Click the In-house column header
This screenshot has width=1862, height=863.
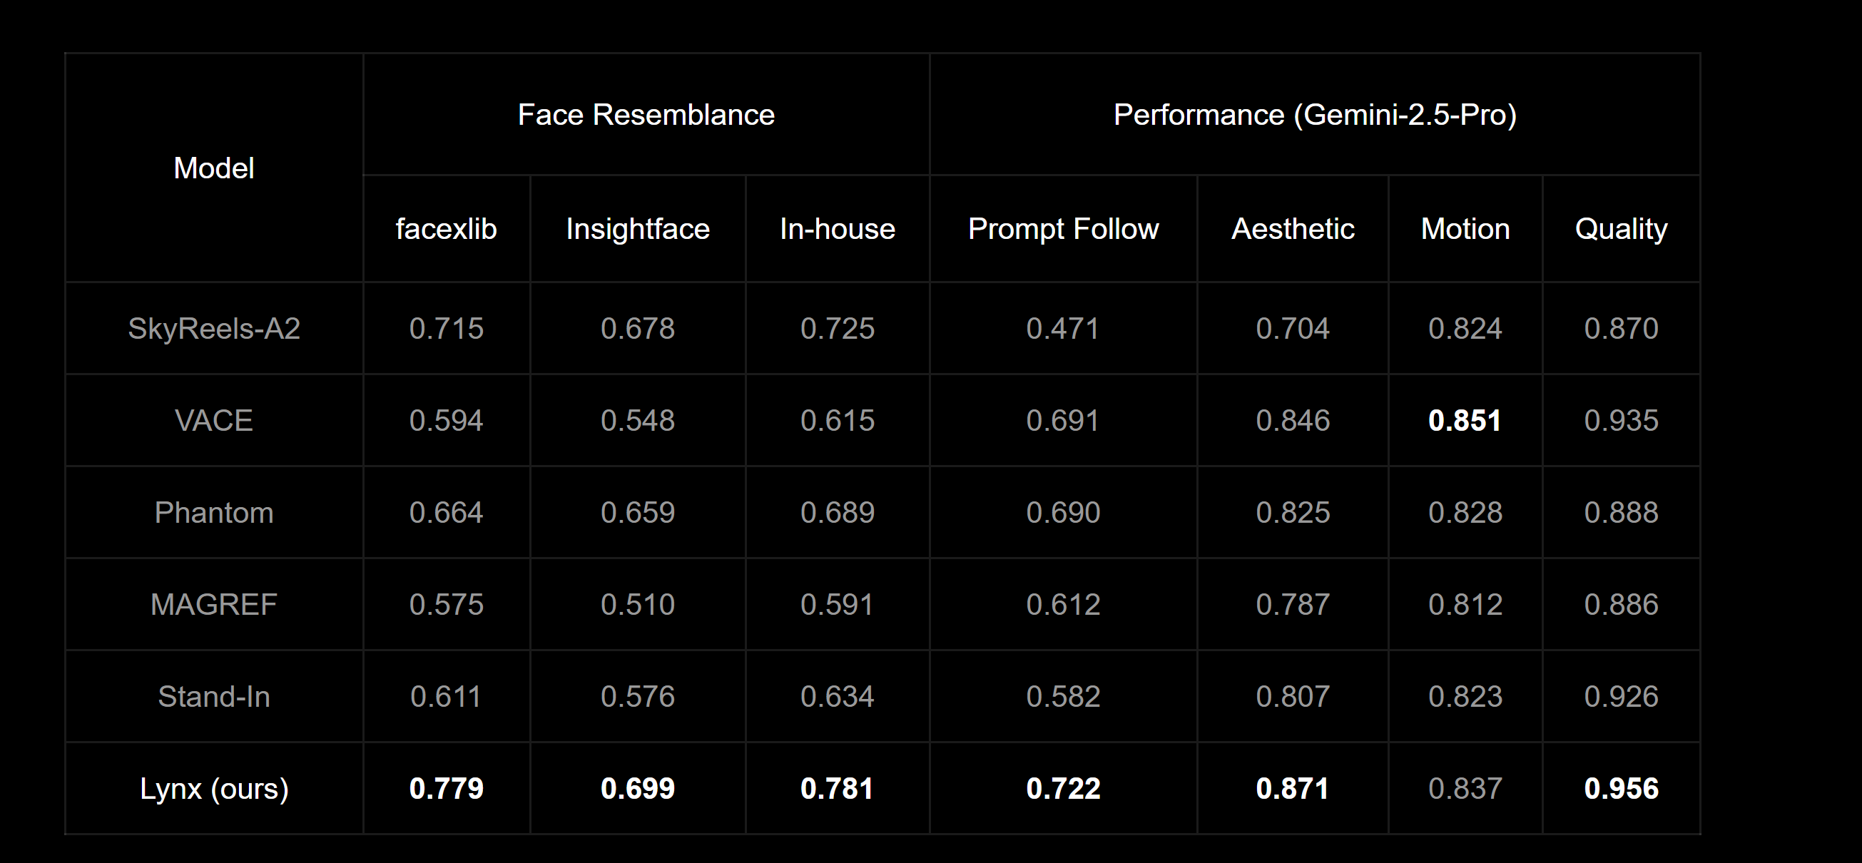click(837, 229)
